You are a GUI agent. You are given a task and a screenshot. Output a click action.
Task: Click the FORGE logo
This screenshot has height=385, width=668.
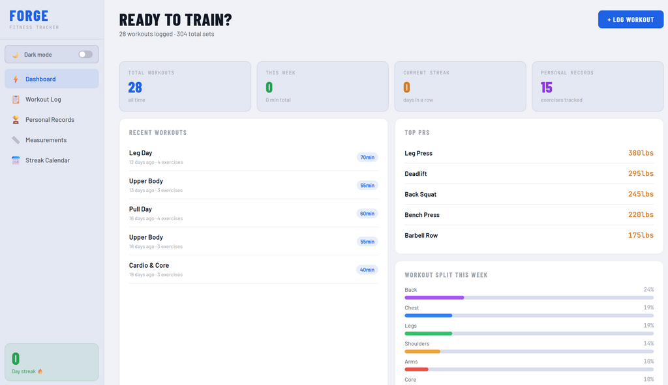[x=29, y=16]
